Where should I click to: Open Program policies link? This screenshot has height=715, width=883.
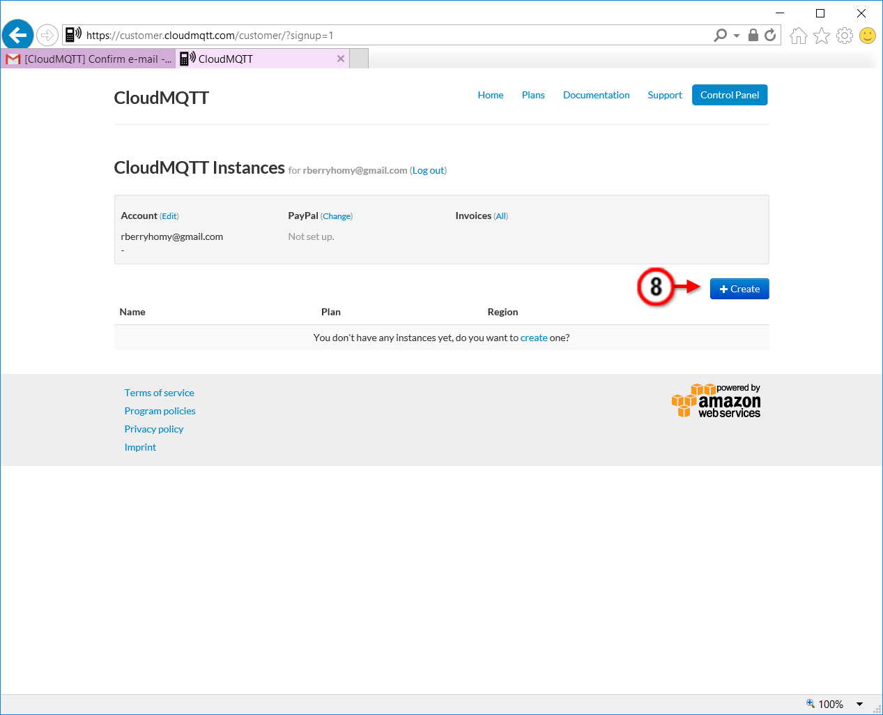[x=160, y=411]
